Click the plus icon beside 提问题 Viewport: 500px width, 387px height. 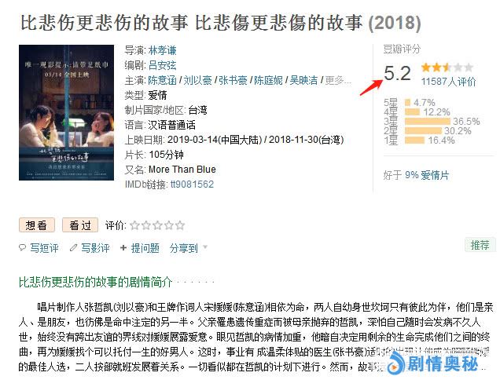pos(123,247)
